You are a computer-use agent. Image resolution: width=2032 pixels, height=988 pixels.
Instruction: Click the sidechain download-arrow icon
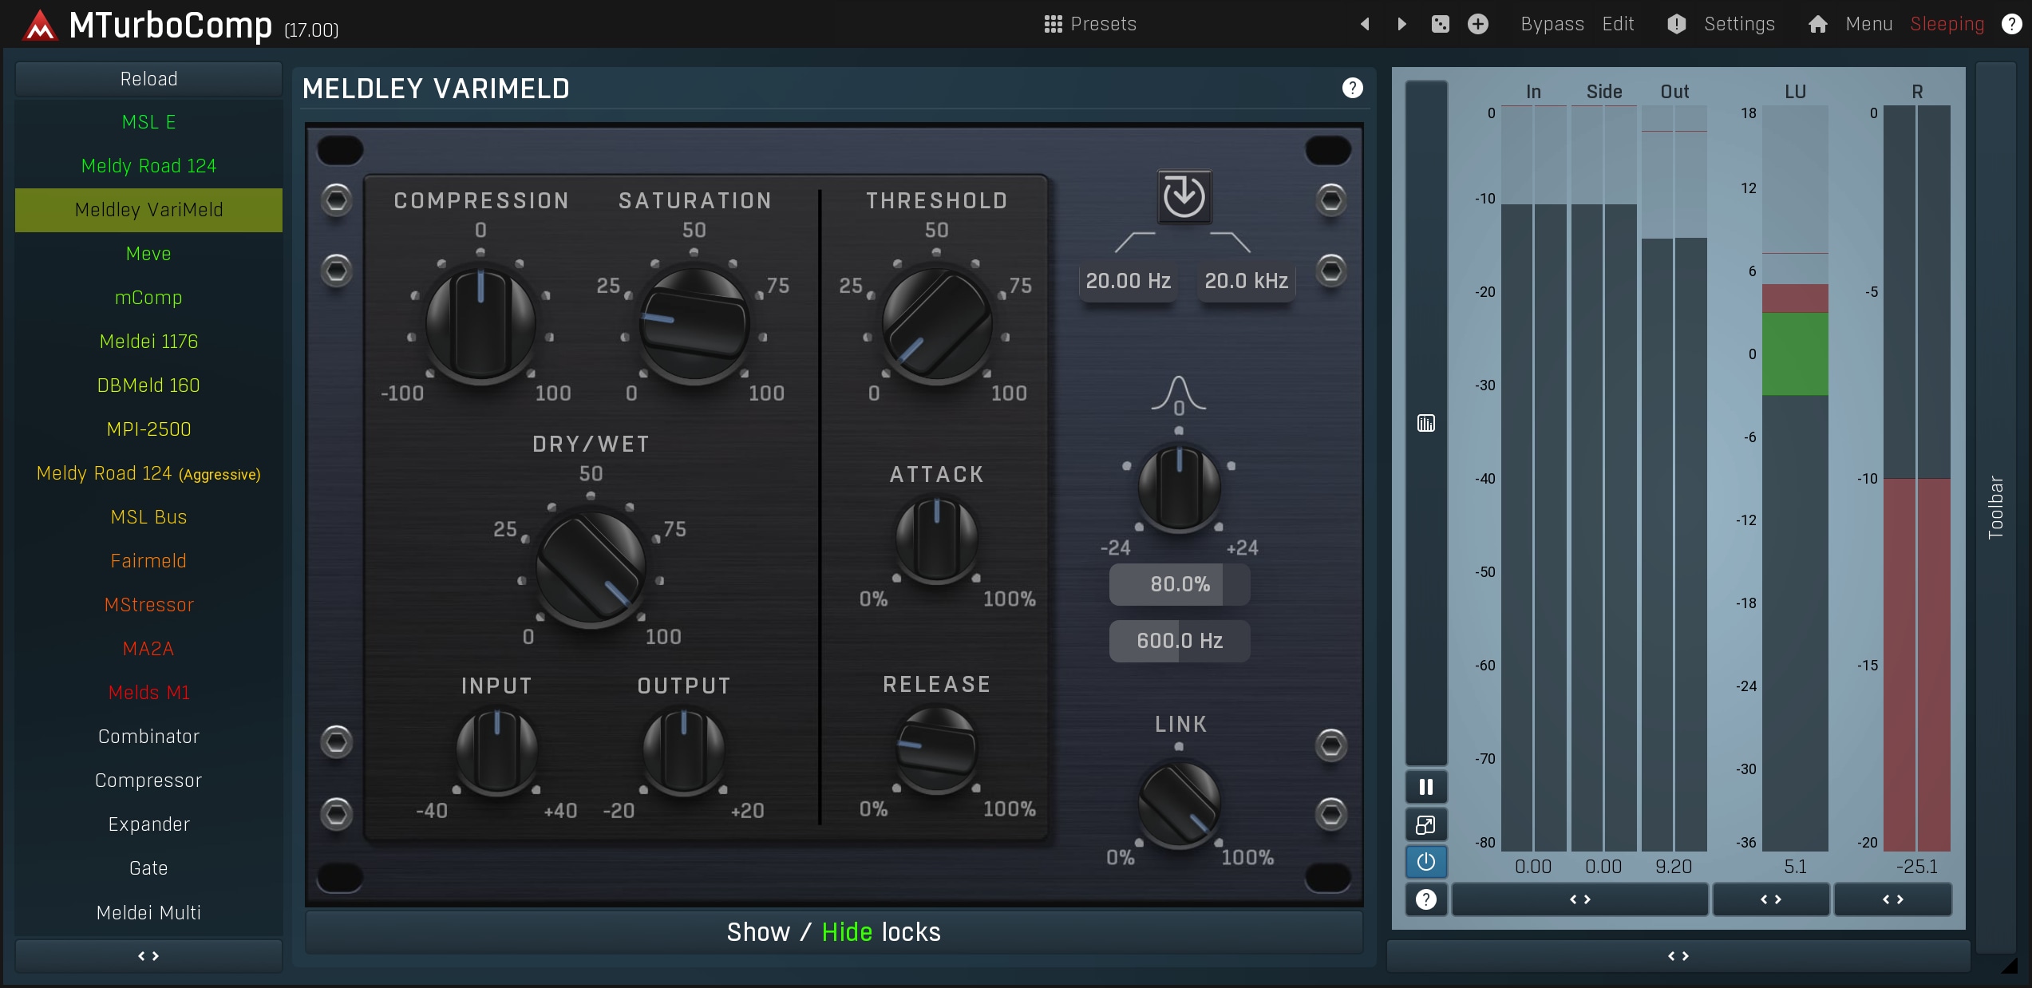pyautogui.click(x=1184, y=196)
